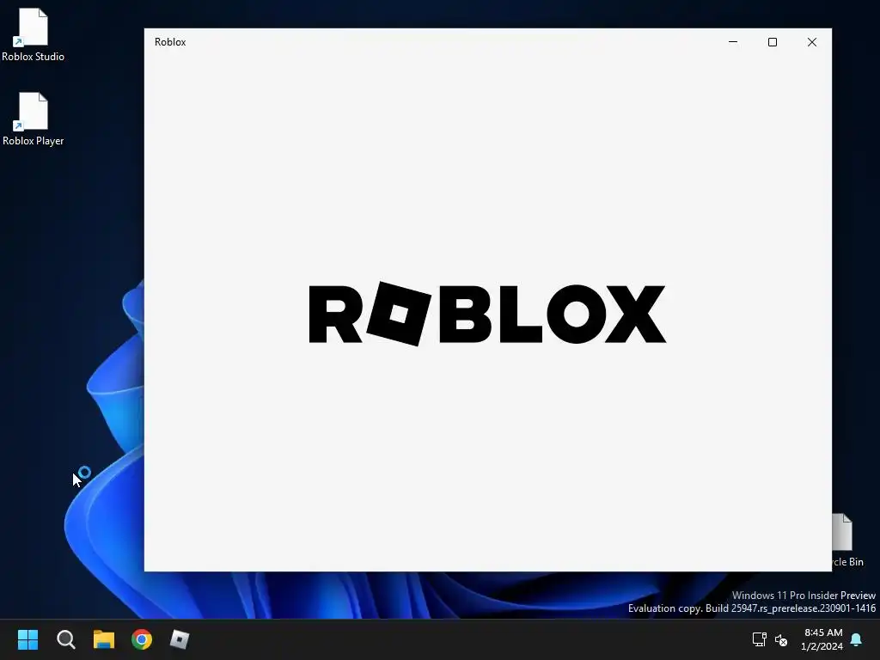The width and height of the screenshot is (880, 660).
Task: Click the ROBLOX logo in splash screen
Action: 488,314
